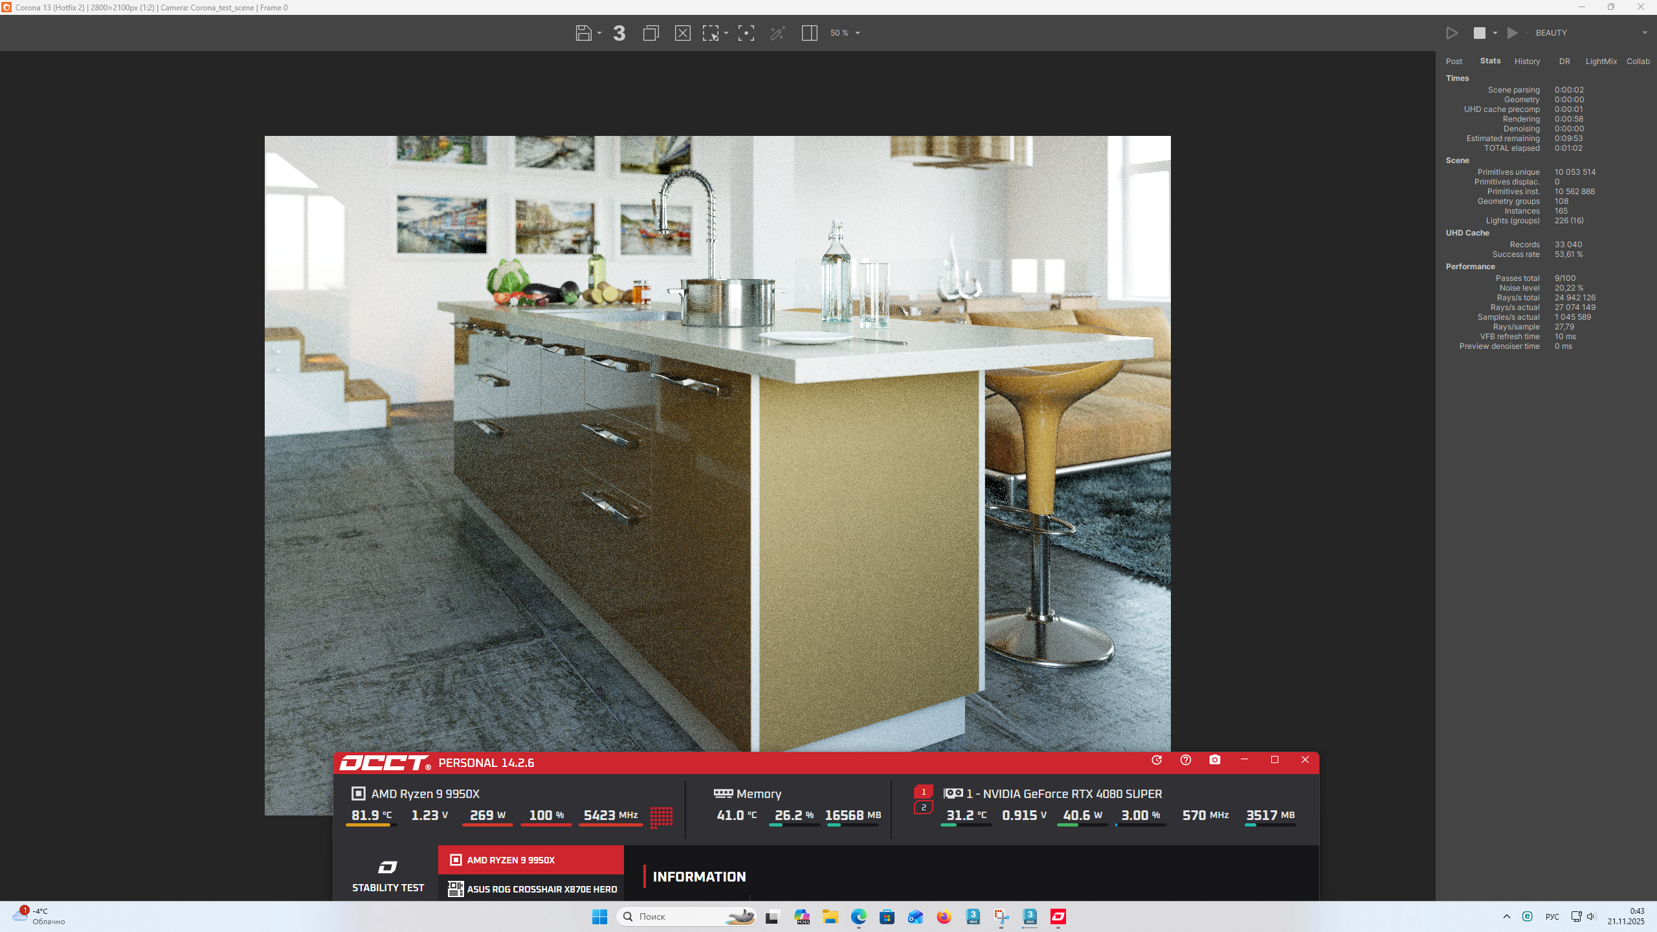The height and width of the screenshot is (932, 1657).
Task: Expand the BEAUTY render element dropdown
Action: click(x=1644, y=33)
